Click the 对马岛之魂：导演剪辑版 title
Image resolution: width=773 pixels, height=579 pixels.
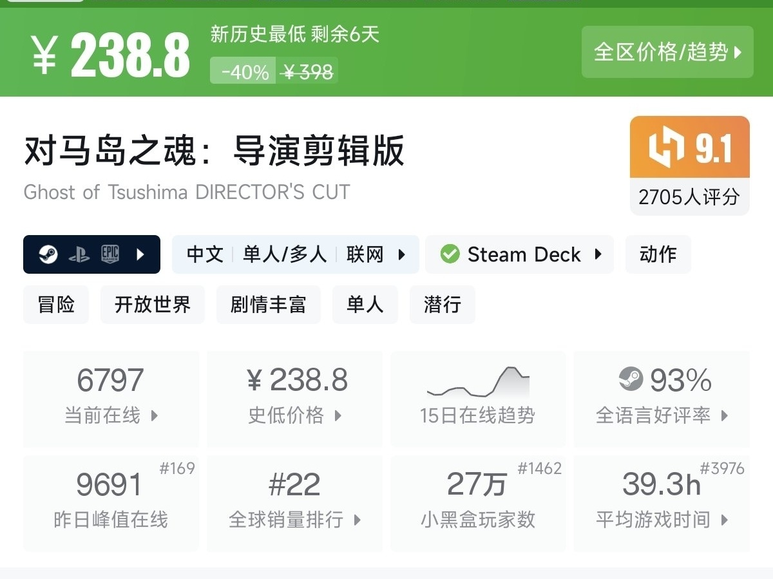[215, 151]
